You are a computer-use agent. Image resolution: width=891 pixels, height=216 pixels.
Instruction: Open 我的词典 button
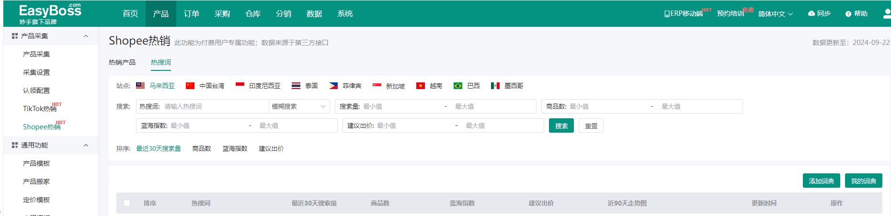tap(864, 181)
